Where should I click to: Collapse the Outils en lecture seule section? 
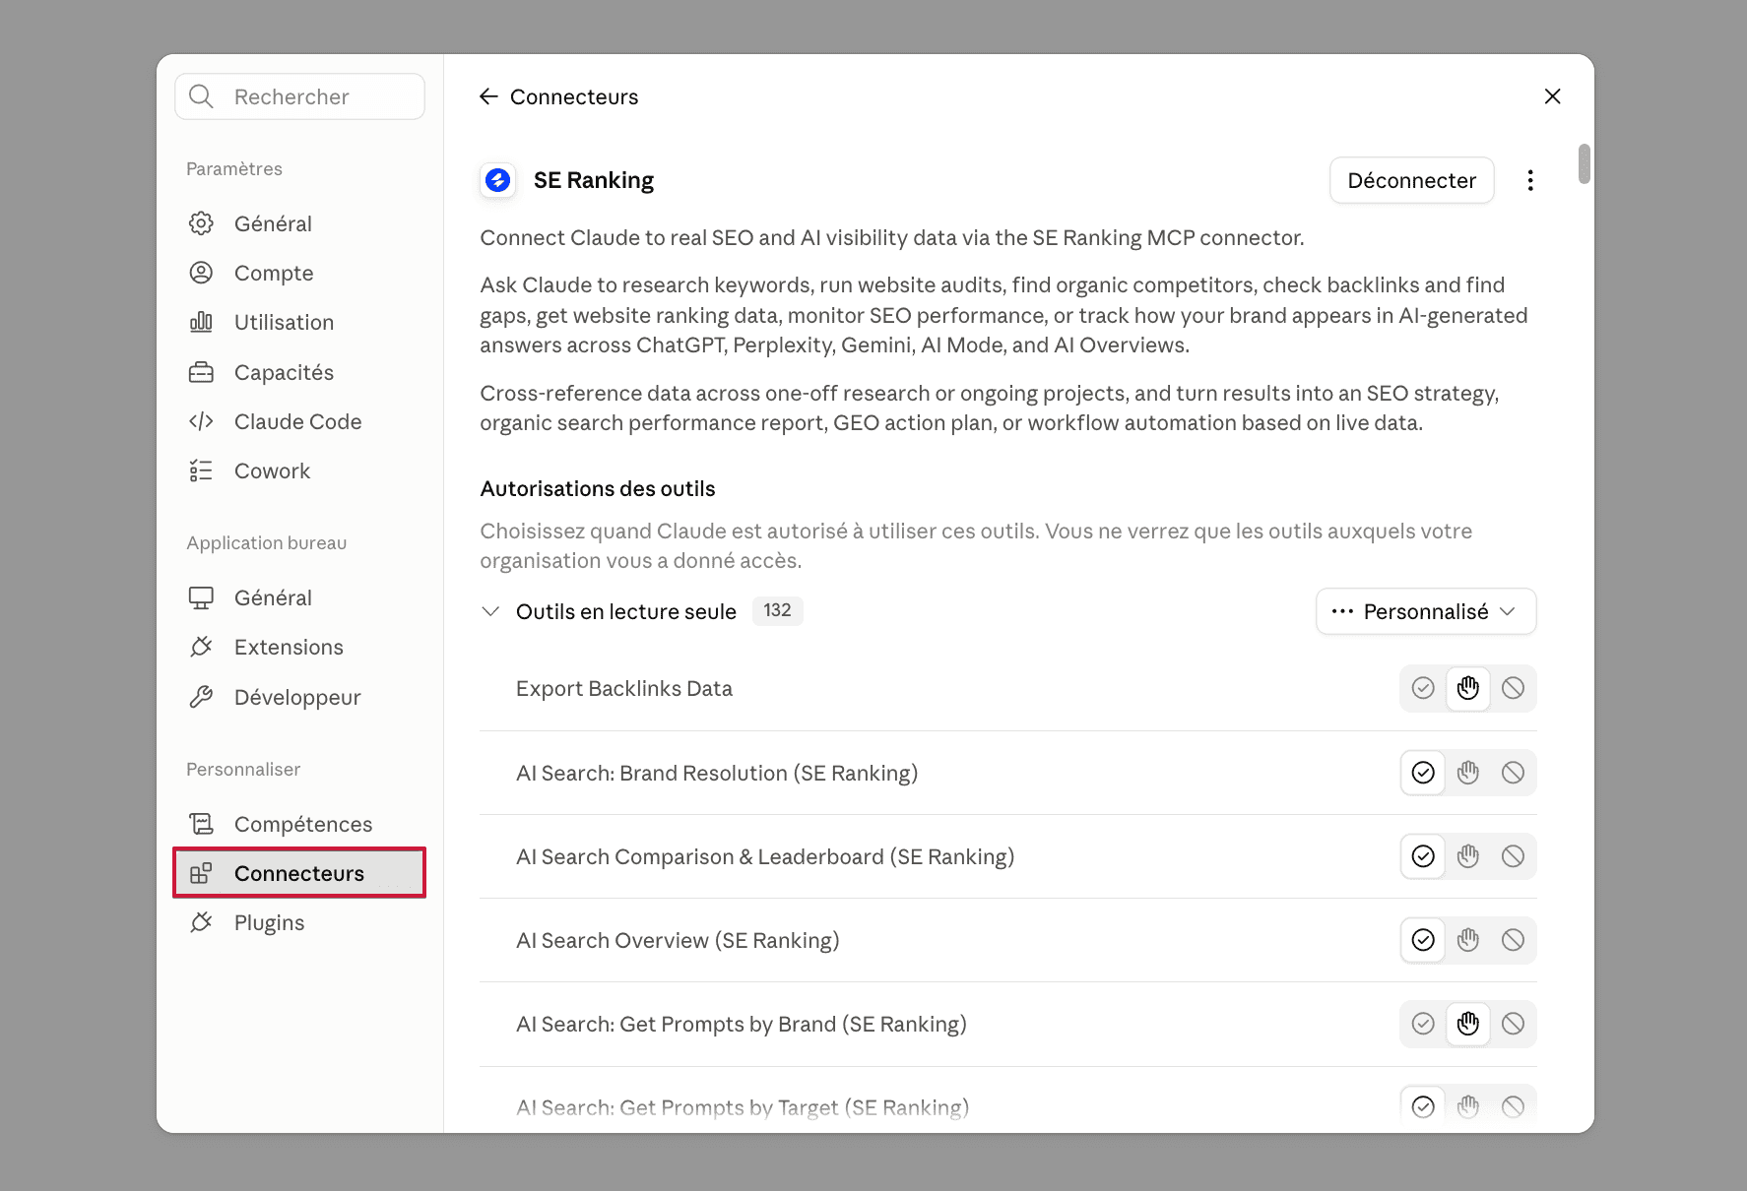click(x=490, y=611)
